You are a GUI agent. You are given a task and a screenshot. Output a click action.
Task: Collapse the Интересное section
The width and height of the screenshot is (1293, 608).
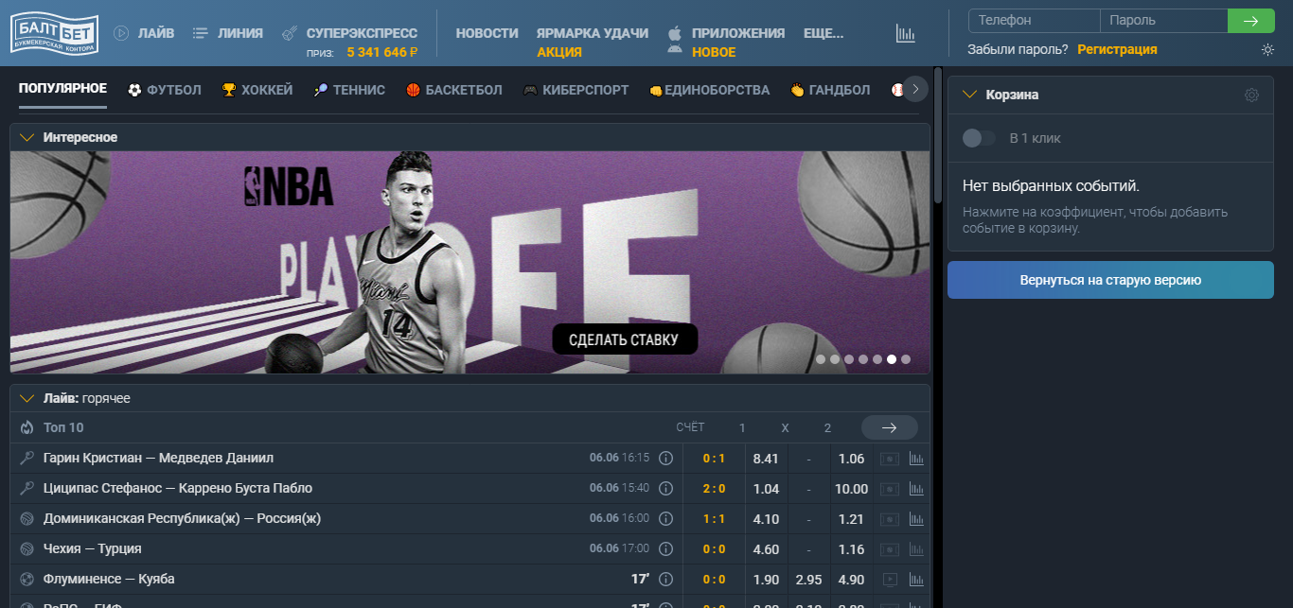pos(27,137)
